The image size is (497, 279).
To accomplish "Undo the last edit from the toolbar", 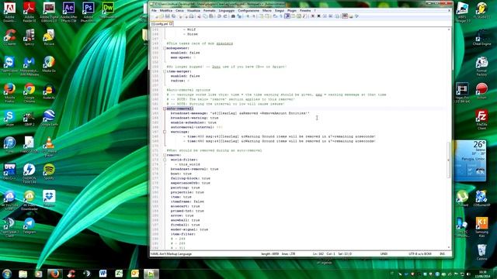I will 219,16.
